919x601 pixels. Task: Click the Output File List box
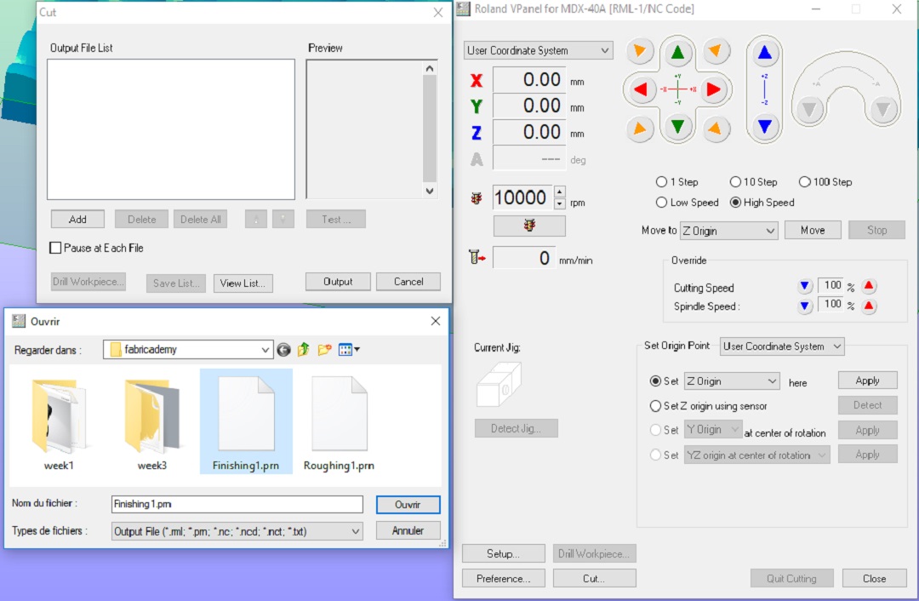170,129
